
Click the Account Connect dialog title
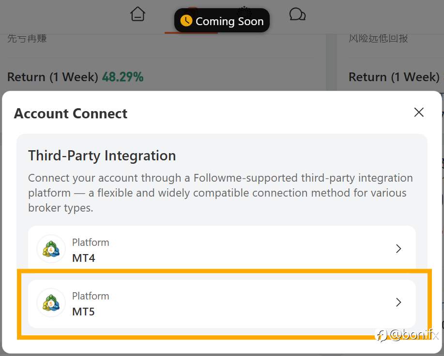tap(71, 114)
